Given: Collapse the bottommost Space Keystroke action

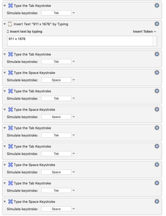Looking at the screenshot, I should [x=5, y=202].
